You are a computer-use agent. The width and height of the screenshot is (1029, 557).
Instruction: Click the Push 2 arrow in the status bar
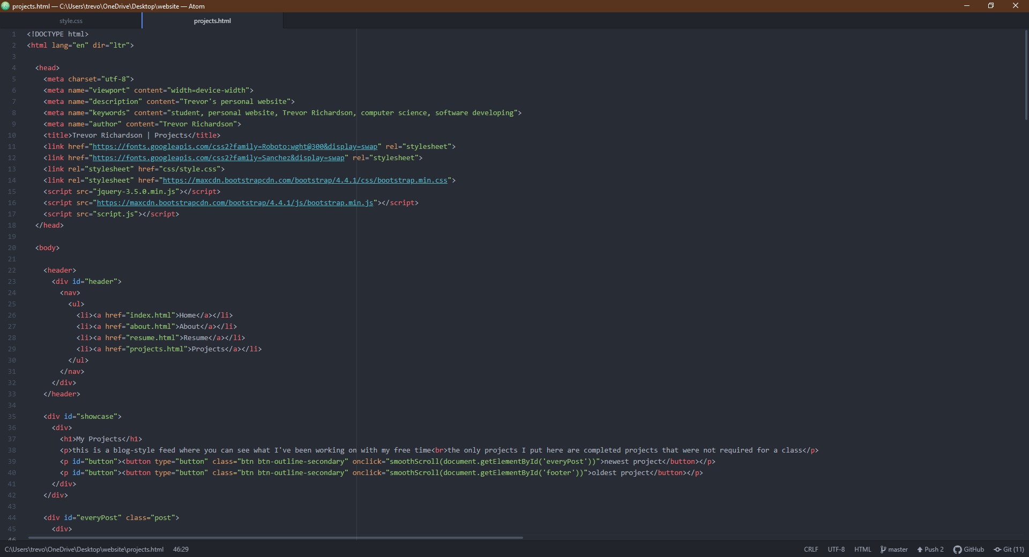click(x=930, y=550)
